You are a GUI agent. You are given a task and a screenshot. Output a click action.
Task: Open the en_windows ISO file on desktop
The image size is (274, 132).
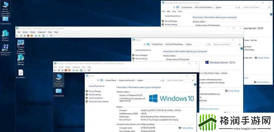(21, 73)
